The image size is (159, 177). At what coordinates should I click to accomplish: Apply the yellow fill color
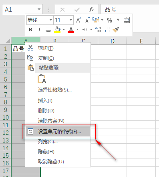click(x=57, y=30)
